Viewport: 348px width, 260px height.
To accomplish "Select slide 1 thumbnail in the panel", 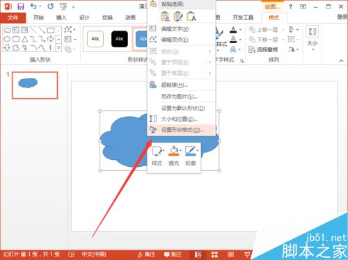I will coord(35,85).
